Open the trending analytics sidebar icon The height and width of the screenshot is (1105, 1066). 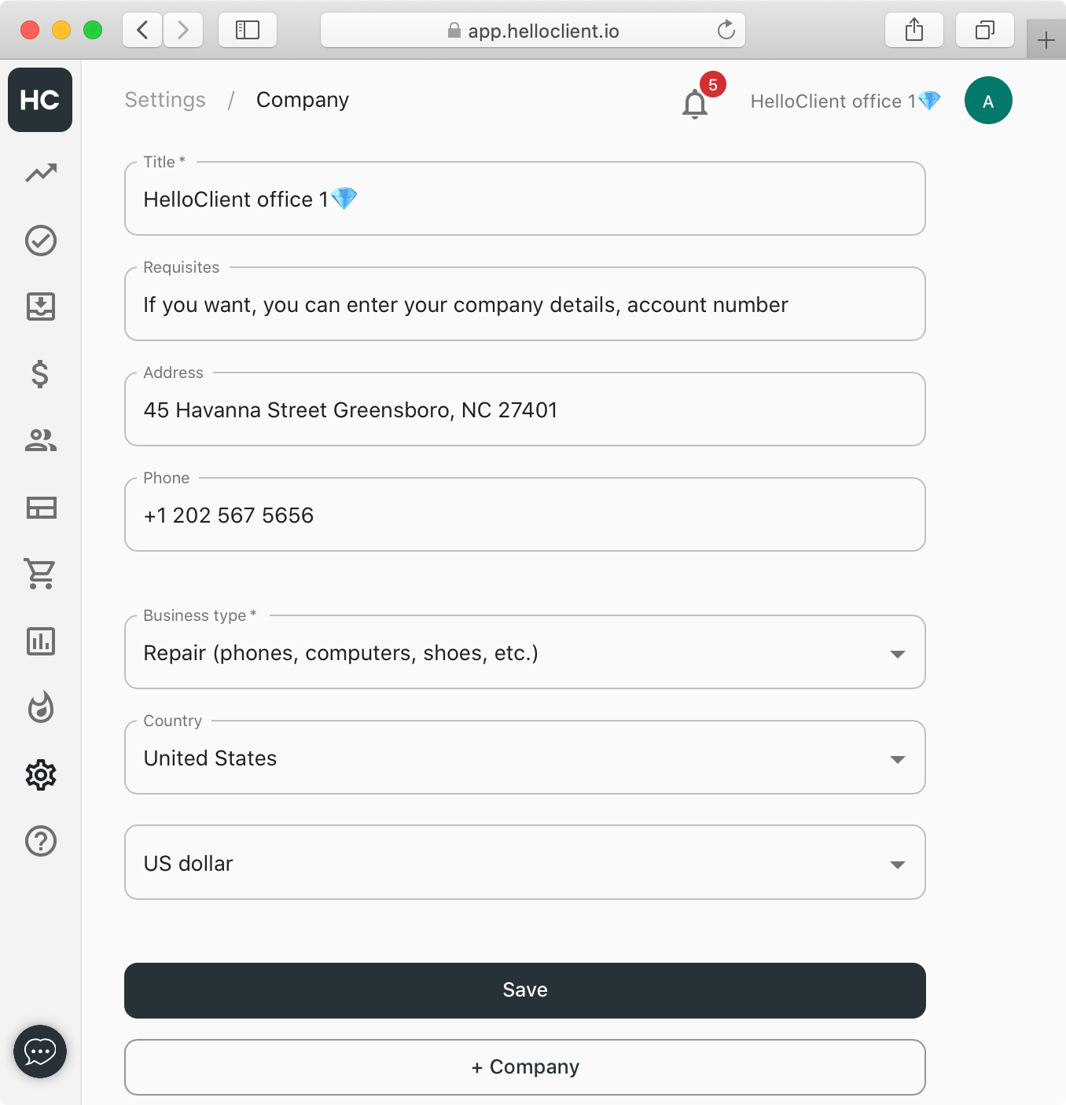coord(41,173)
